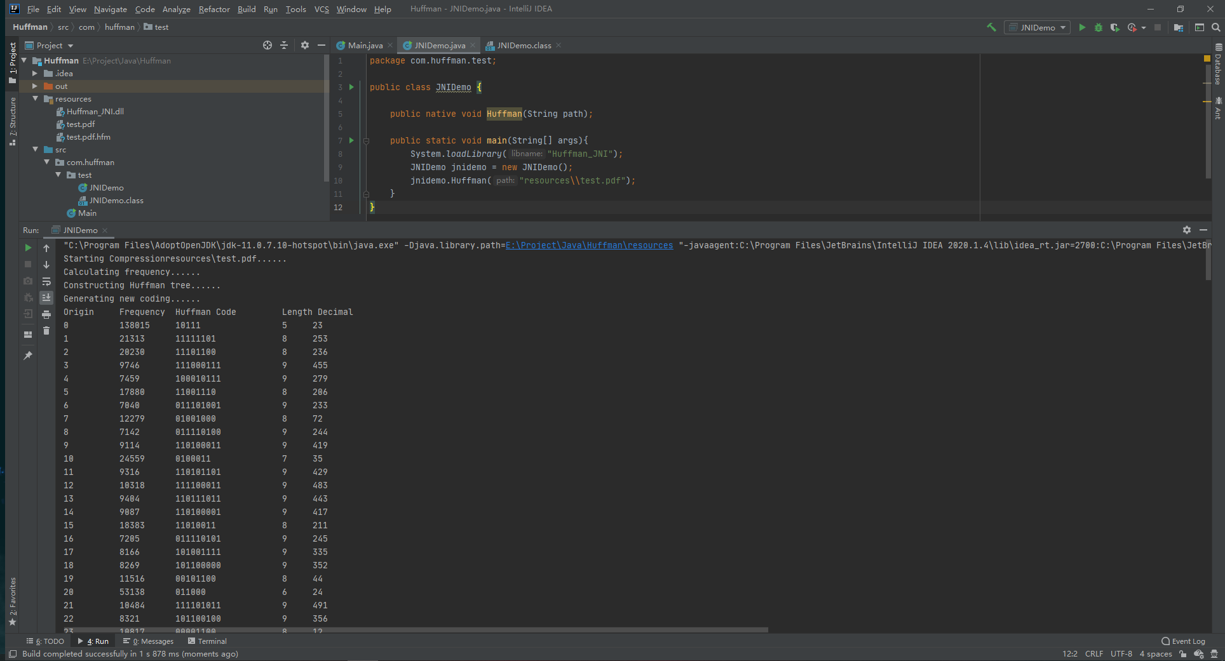Collapse the com.huffman package
The width and height of the screenshot is (1225, 661).
click(x=46, y=163)
